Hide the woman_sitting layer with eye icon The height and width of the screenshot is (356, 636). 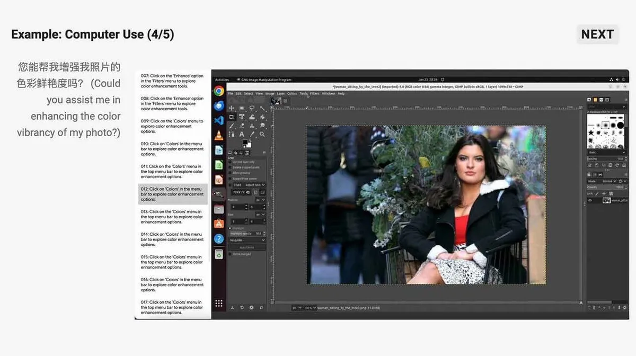pos(590,200)
